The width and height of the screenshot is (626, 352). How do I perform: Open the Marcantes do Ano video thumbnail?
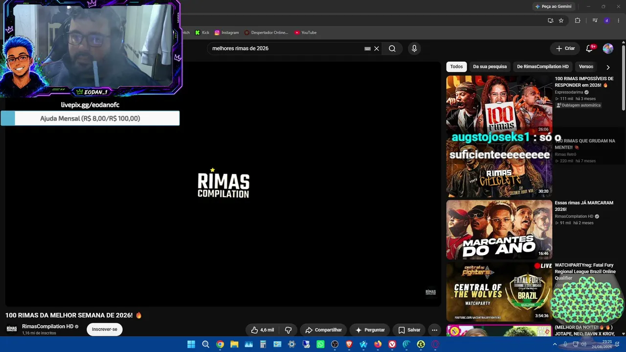(x=499, y=229)
